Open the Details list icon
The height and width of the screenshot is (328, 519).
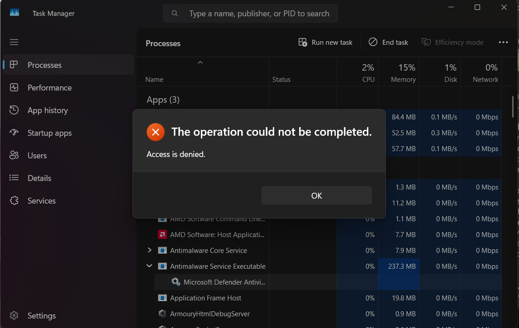14,178
